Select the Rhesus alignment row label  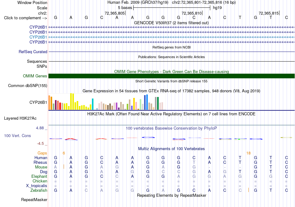click(40, 162)
